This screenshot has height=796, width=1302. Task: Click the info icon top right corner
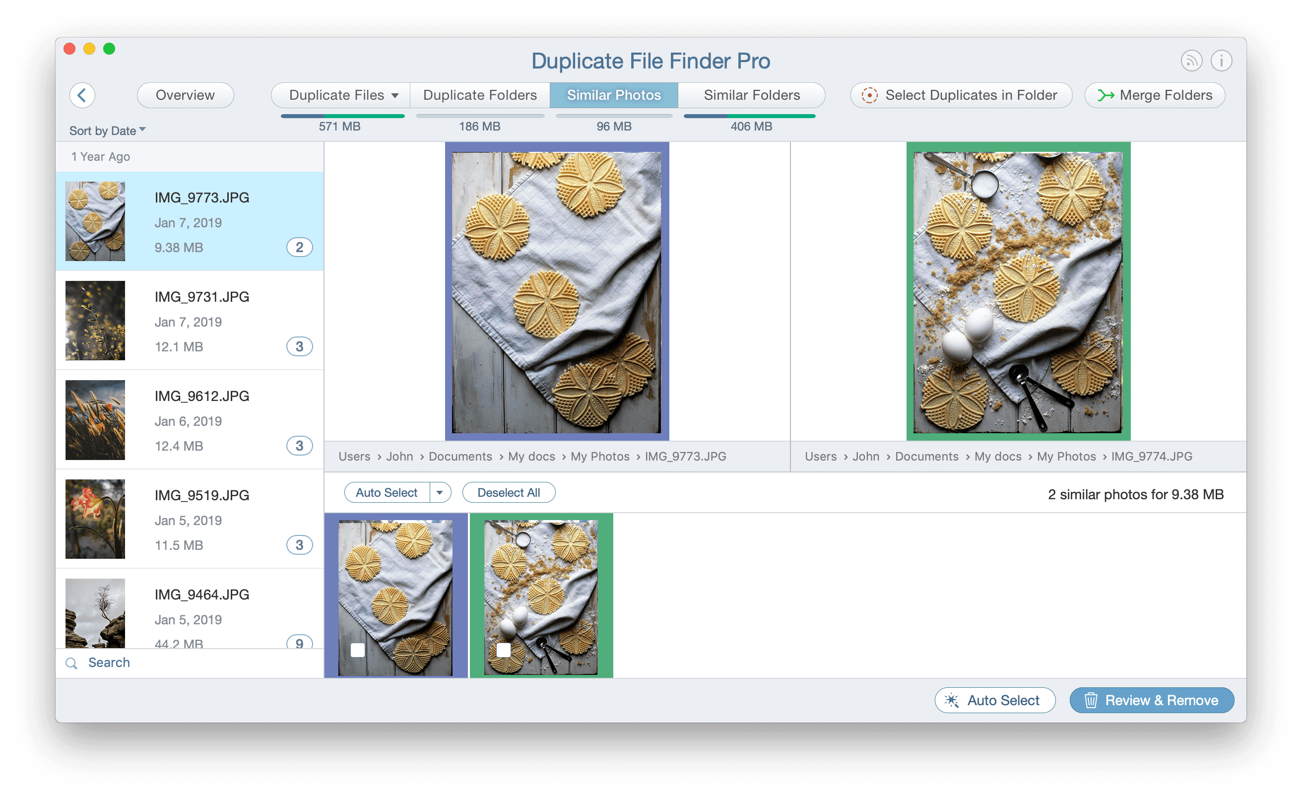tap(1222, 61)
